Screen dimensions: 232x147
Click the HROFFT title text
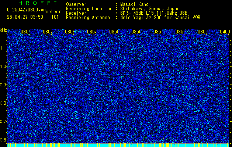click(x=38, y=3)
